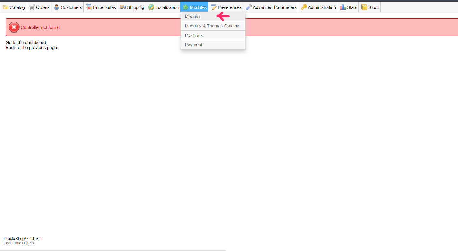Click the highlighted Modules tab label
The width and height of the screenshot is (458, 251).
coord(198,7)
